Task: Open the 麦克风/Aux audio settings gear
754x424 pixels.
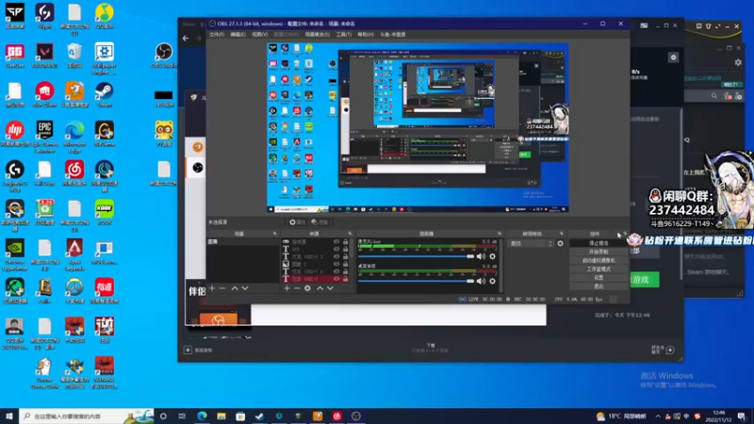Action: pos(492,256)
